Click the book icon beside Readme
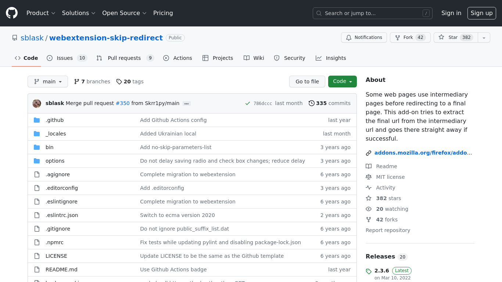This screenshot has width=502, height=282. click(x=369, y=166)
